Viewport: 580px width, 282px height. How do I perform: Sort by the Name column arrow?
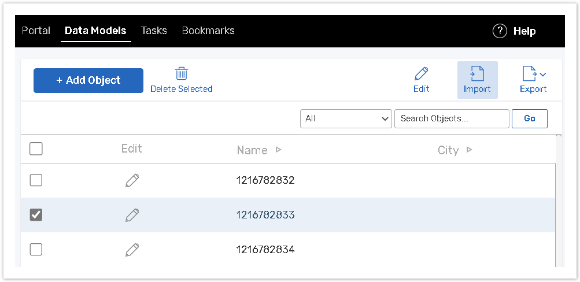click(x=279, y=150)
